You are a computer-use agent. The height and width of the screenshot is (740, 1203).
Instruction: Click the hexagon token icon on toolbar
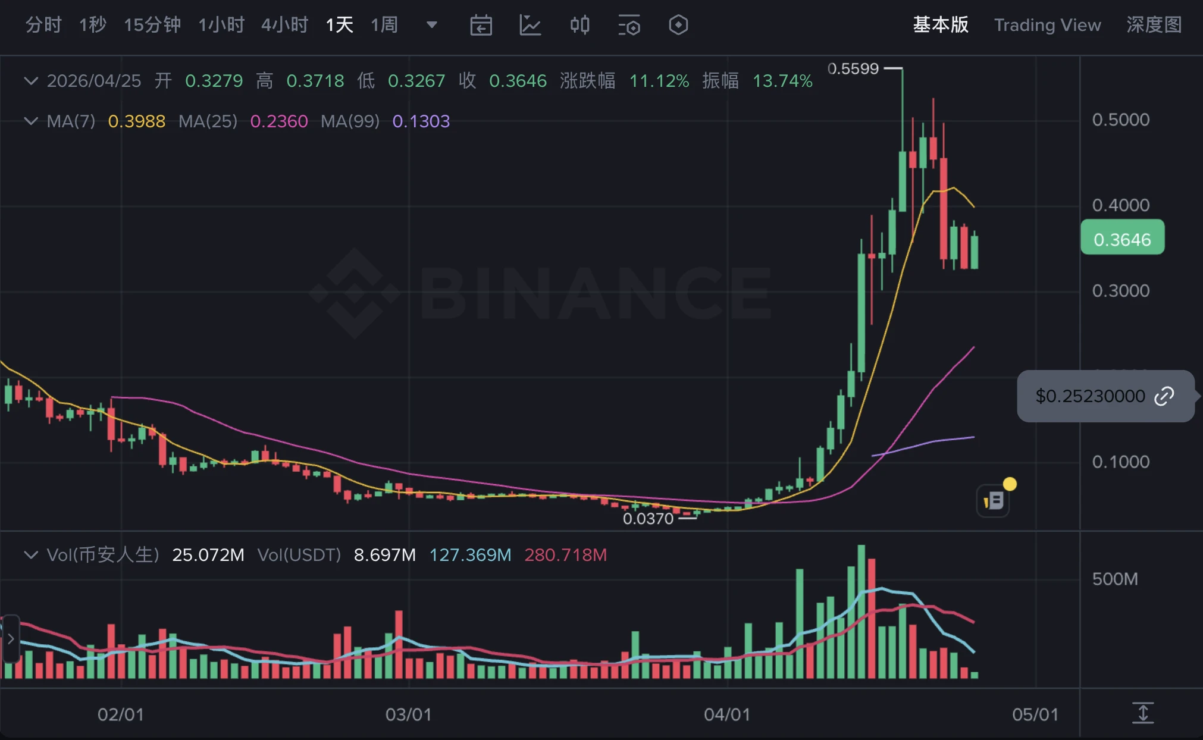[x=678, y=25]
